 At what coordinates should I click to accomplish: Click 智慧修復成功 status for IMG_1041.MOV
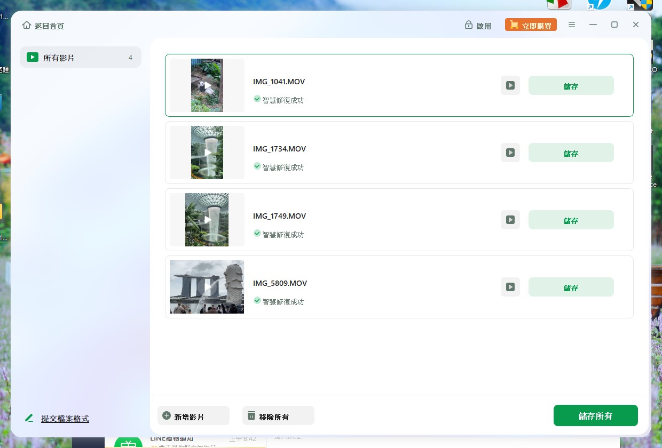283,100
